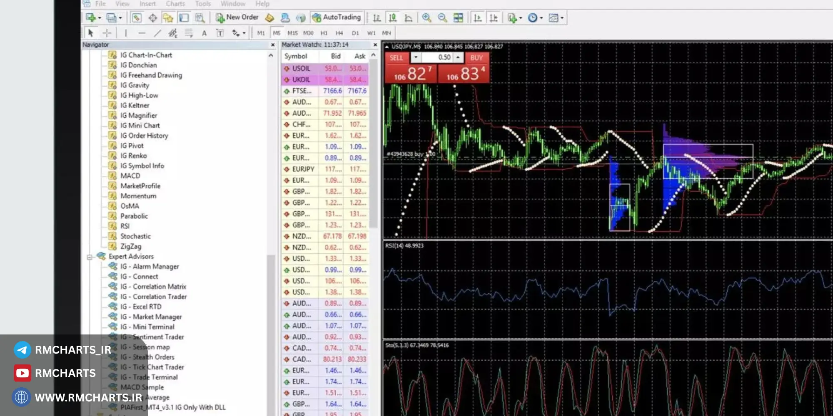Image resolution: width=833 pixels, height=416 pixels.
Task: Select the Text label tool
Action: pos(204,33)
